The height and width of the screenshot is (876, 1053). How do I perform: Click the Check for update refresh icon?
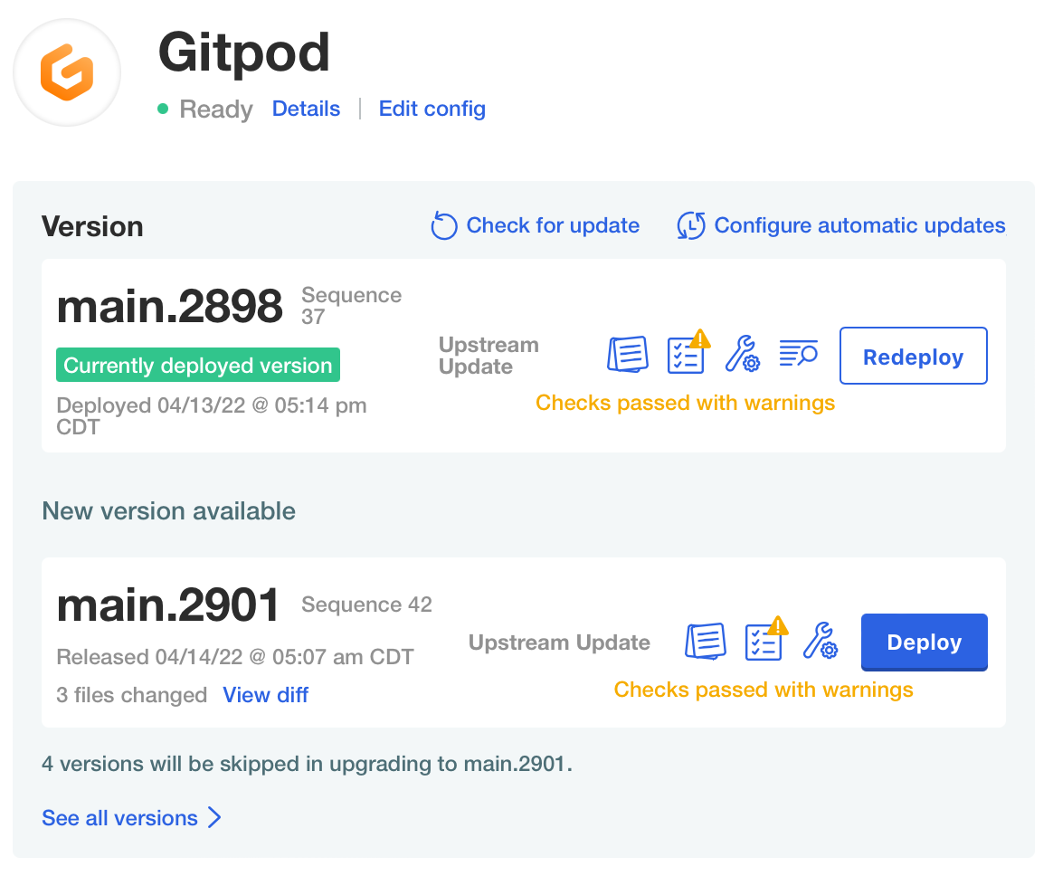pyautogui.click(x=443, y=225)
